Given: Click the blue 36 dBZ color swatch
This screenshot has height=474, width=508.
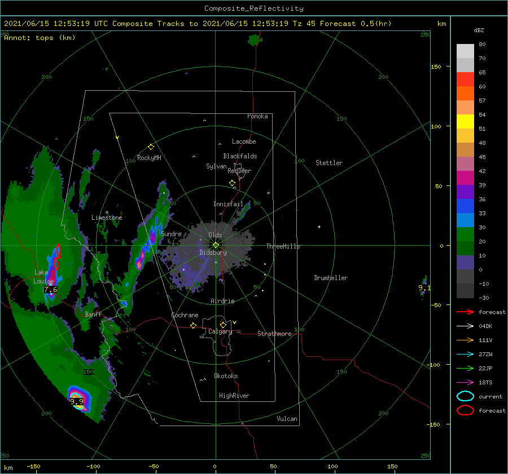Looking at the screenshot, I should click(x=465, y=206).
